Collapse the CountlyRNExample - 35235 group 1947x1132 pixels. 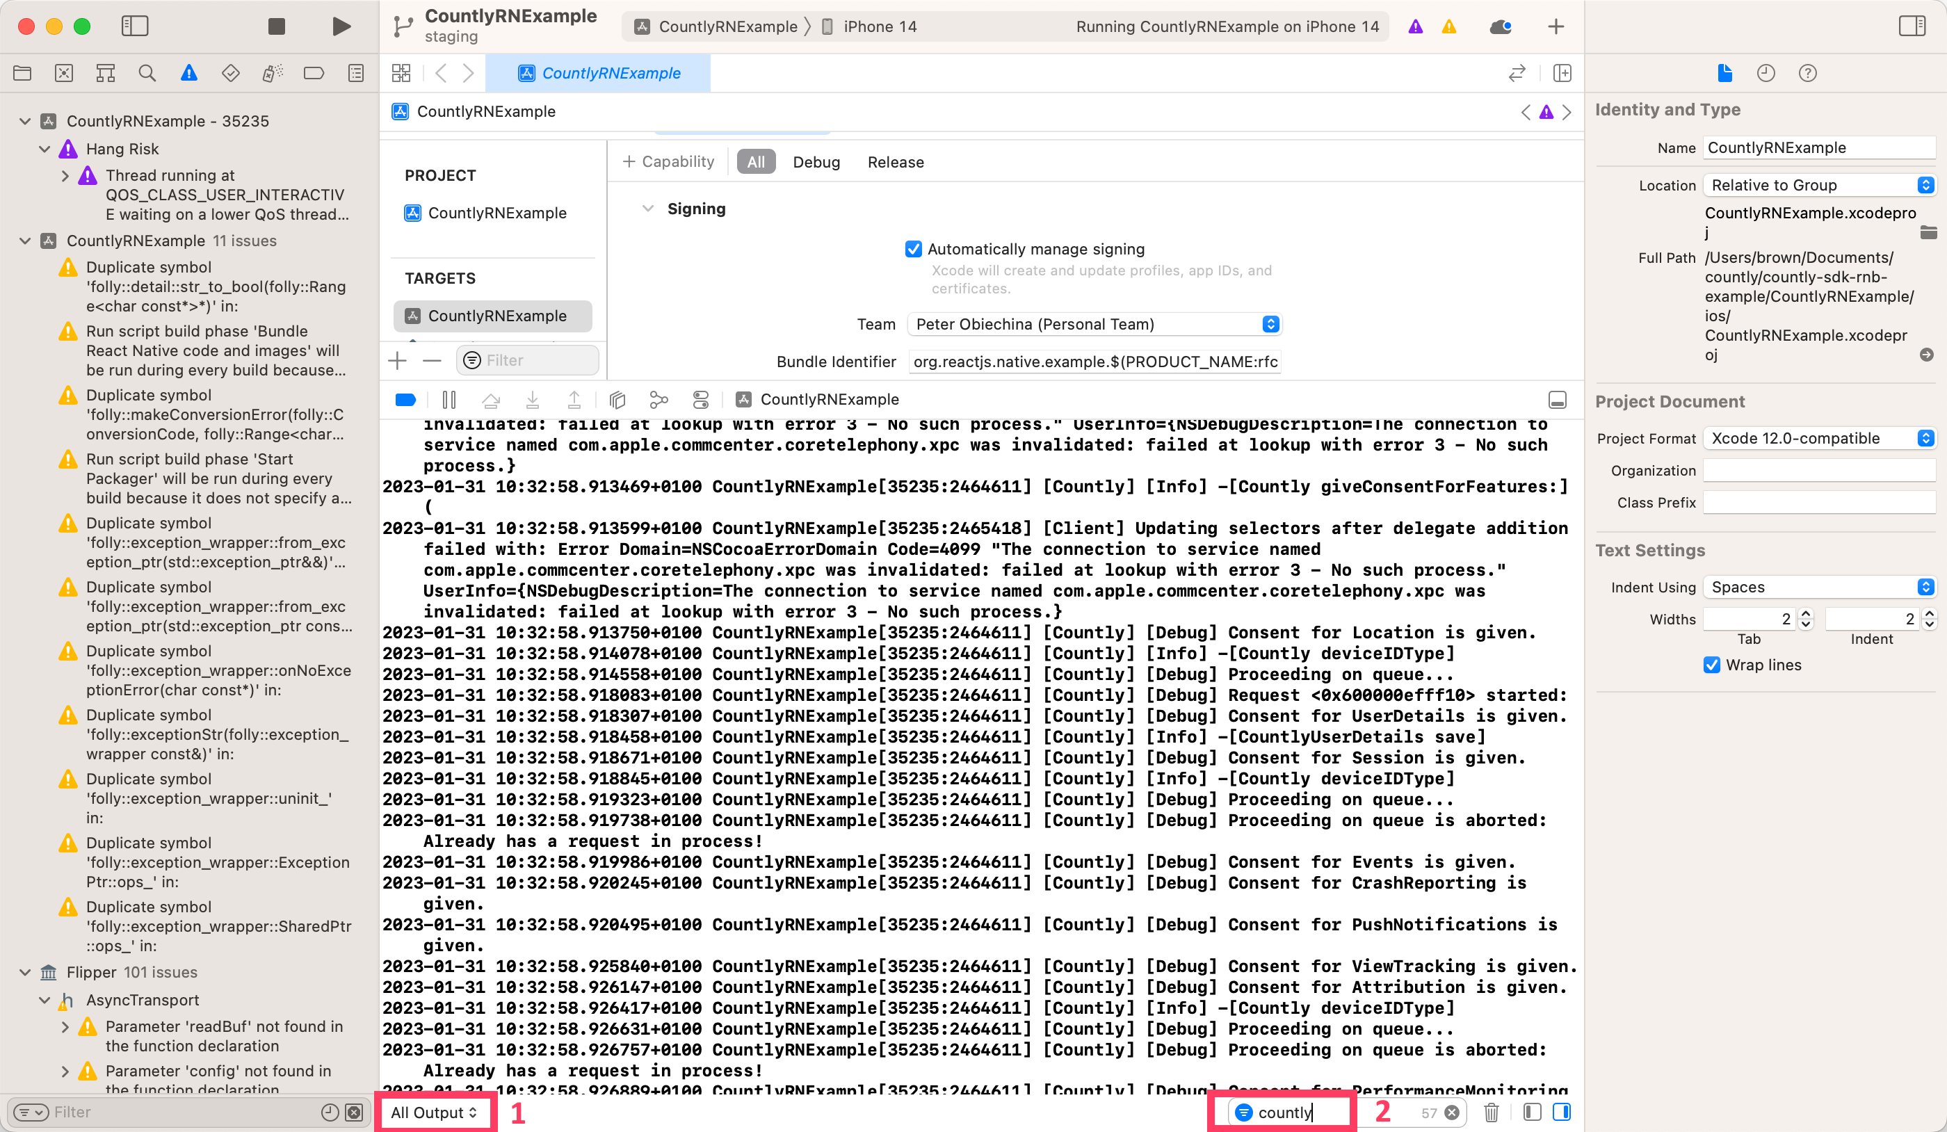click(x=25, y=121)
